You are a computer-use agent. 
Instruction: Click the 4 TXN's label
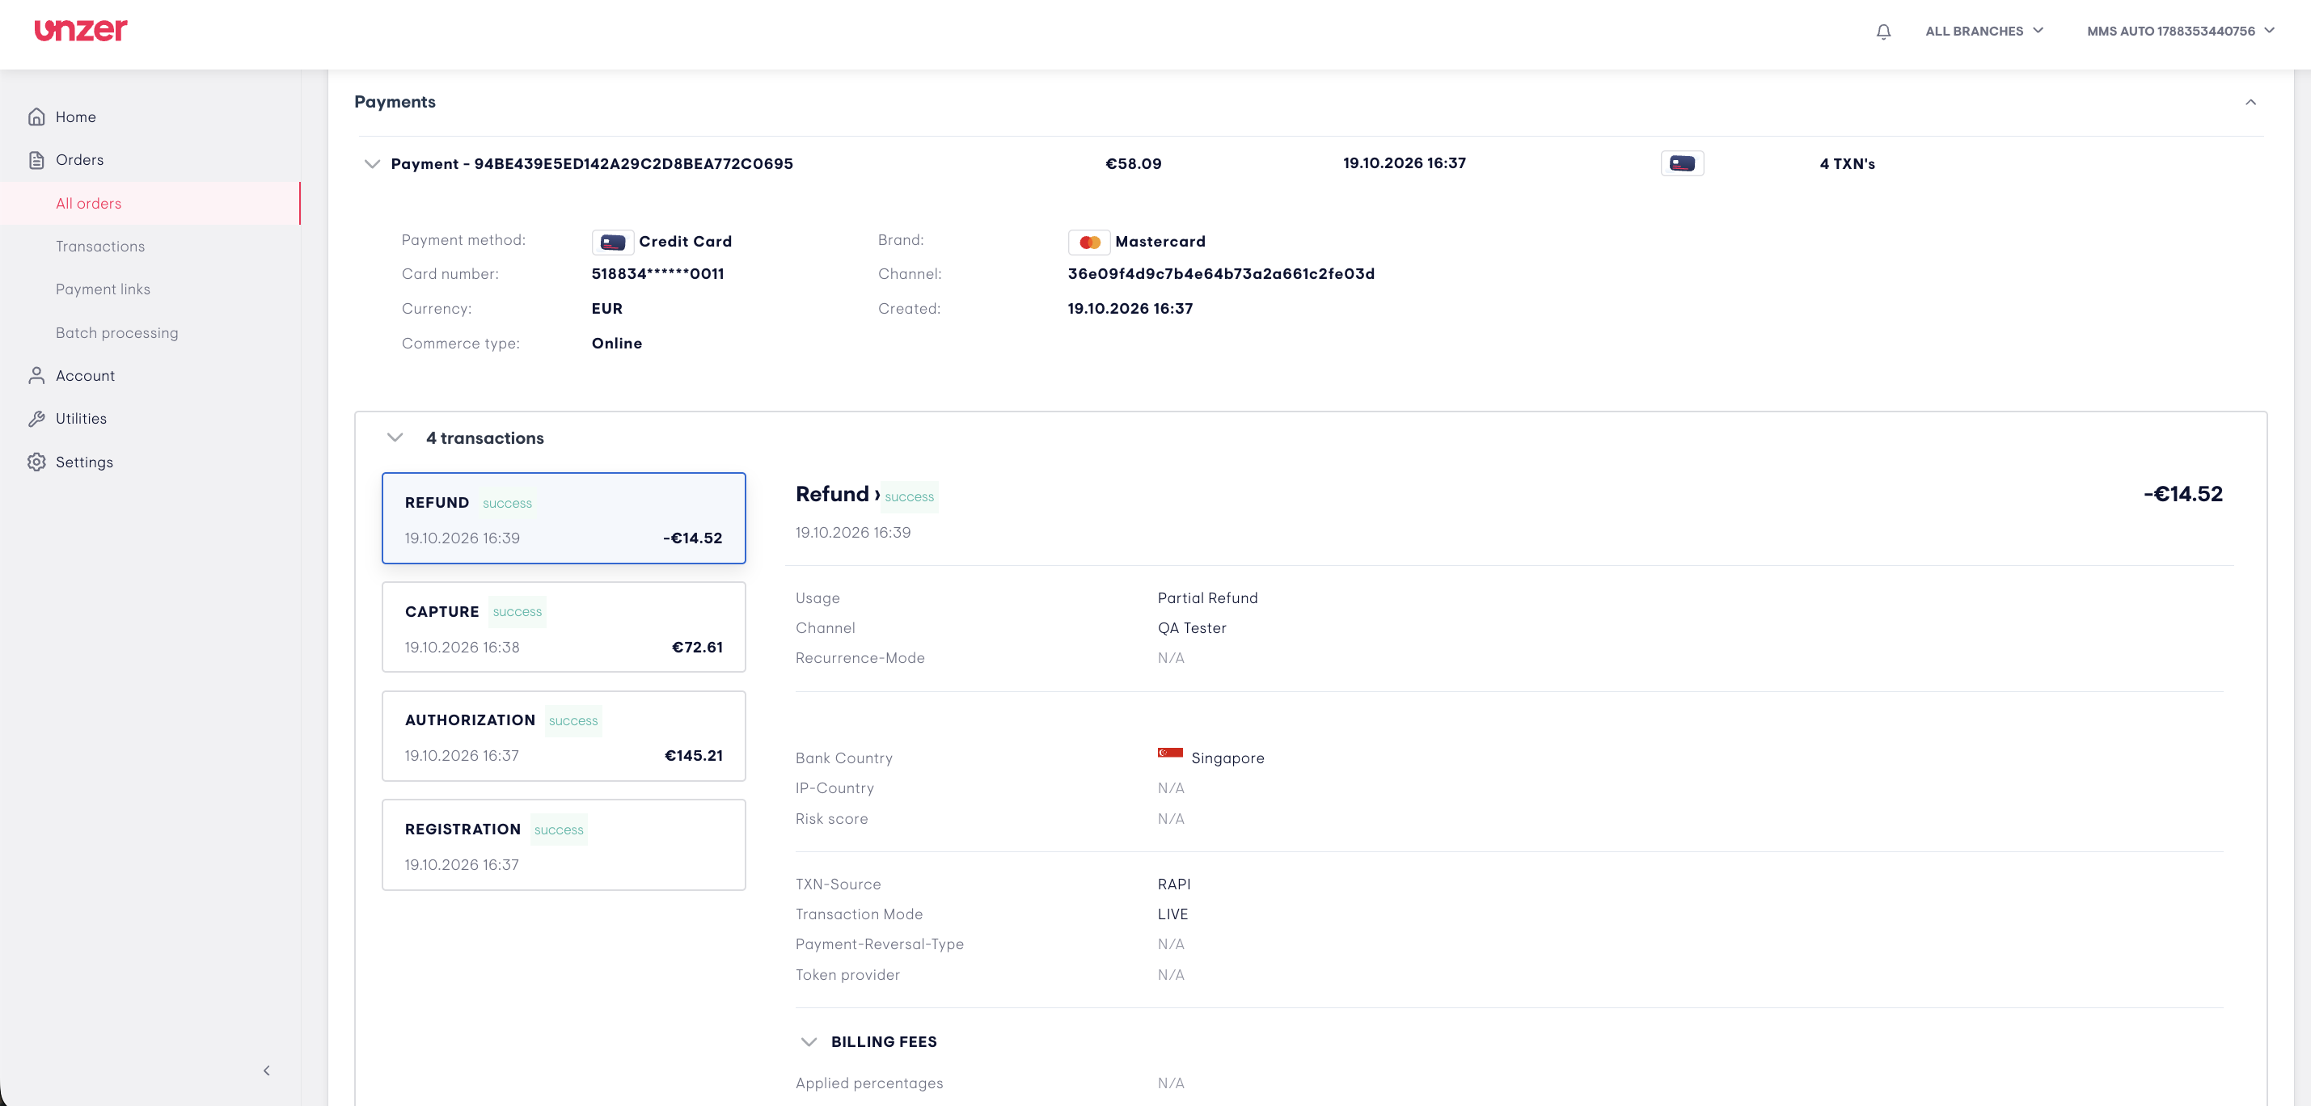pyautogui.click(x=1847, y=163)
